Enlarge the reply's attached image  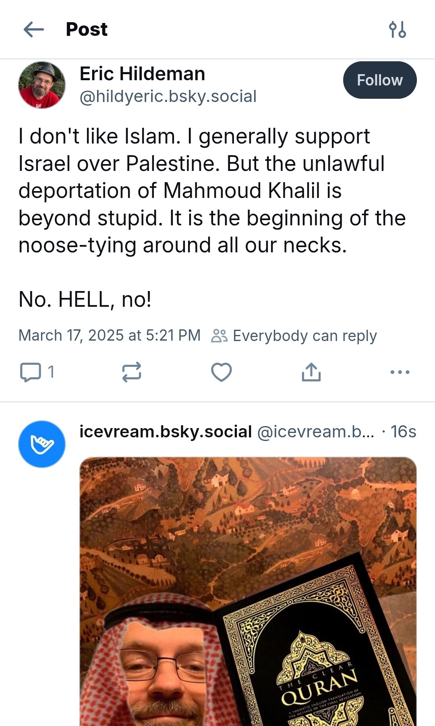click(248, 591)
